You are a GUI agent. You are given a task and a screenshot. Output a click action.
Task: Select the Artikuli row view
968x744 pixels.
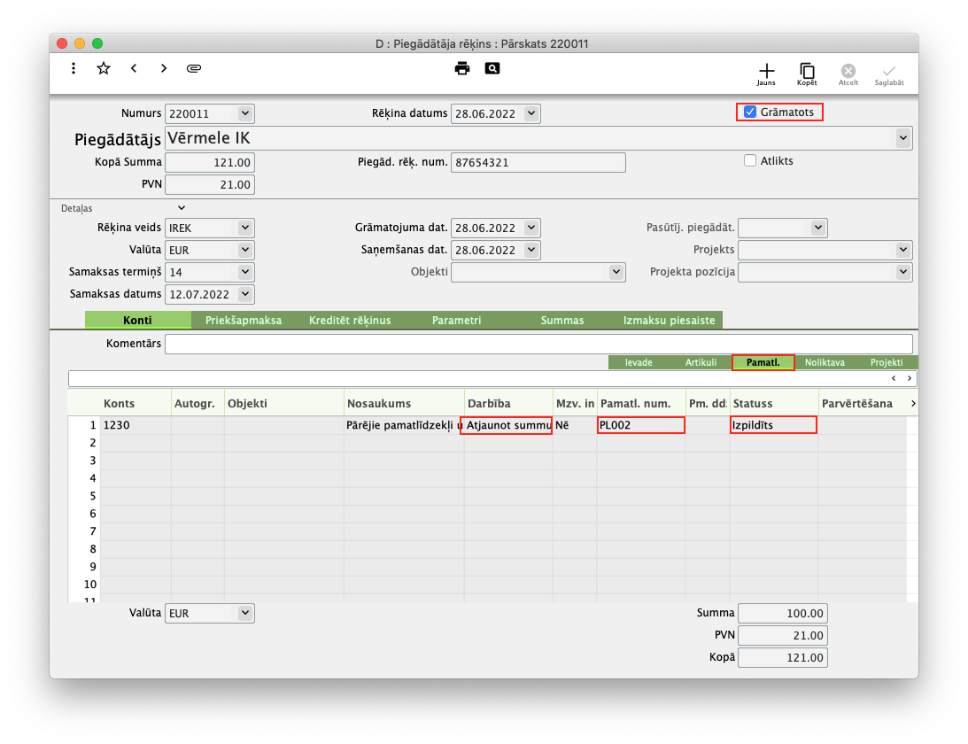pyautogui.click(x=701, y=362)
